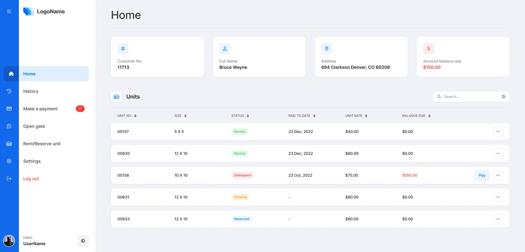Click the Address location pin icon

pyautogui.click(x=327, y=49)
